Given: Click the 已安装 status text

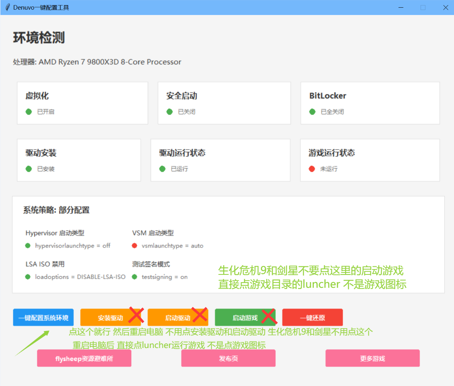Looking at the screenshot, I should click(x=46, y=169).
